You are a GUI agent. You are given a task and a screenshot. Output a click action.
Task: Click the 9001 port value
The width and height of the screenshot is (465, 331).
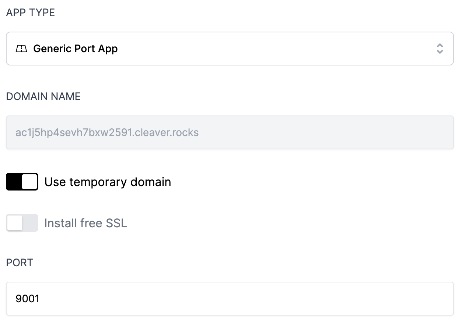[x=28, y=299]
